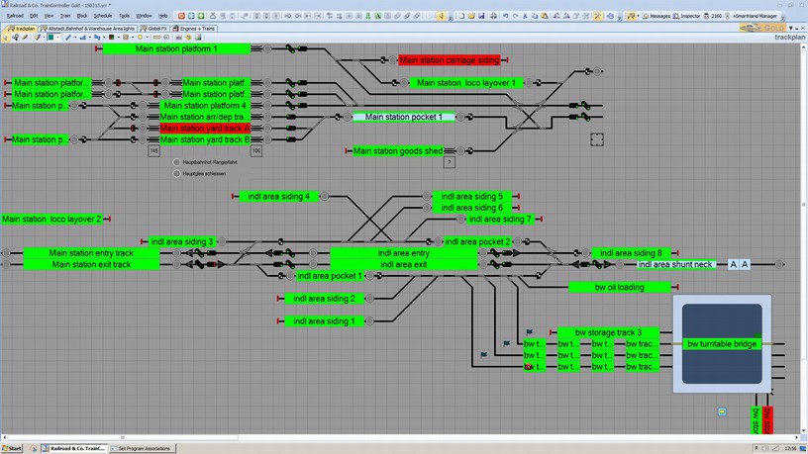The width and height of the screenshot is (808, 454).
Task: Click the green 'A' text icon in toolbar
Action: pos(377,16)
